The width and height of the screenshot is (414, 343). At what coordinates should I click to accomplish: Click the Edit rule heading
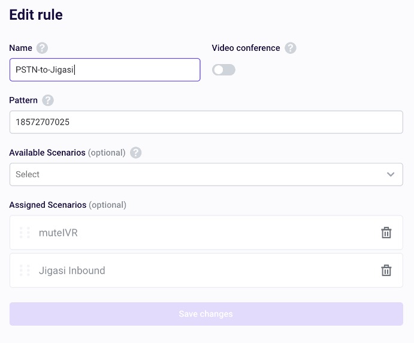click(36, 15)
